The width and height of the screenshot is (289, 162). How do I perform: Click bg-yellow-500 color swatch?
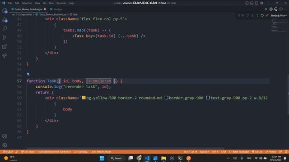pyautogui.click(x=84, y=98)
